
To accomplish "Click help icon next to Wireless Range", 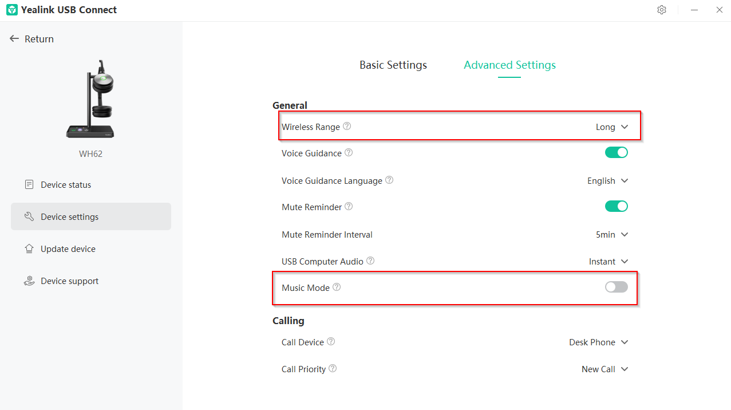I will 347,127.
